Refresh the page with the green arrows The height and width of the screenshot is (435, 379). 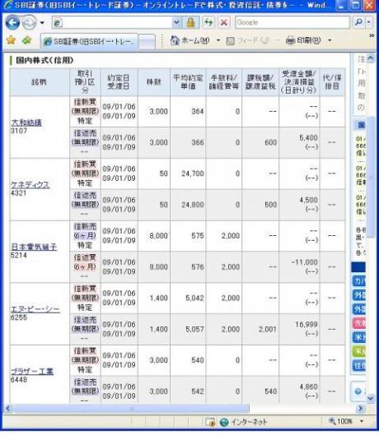tap(208, 22)
